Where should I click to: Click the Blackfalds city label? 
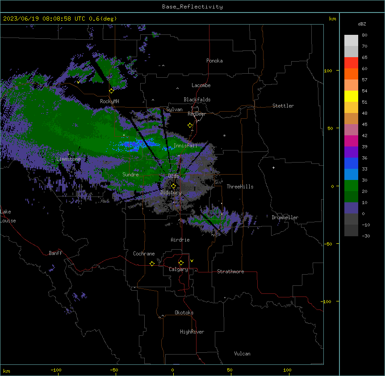(197, 100)
